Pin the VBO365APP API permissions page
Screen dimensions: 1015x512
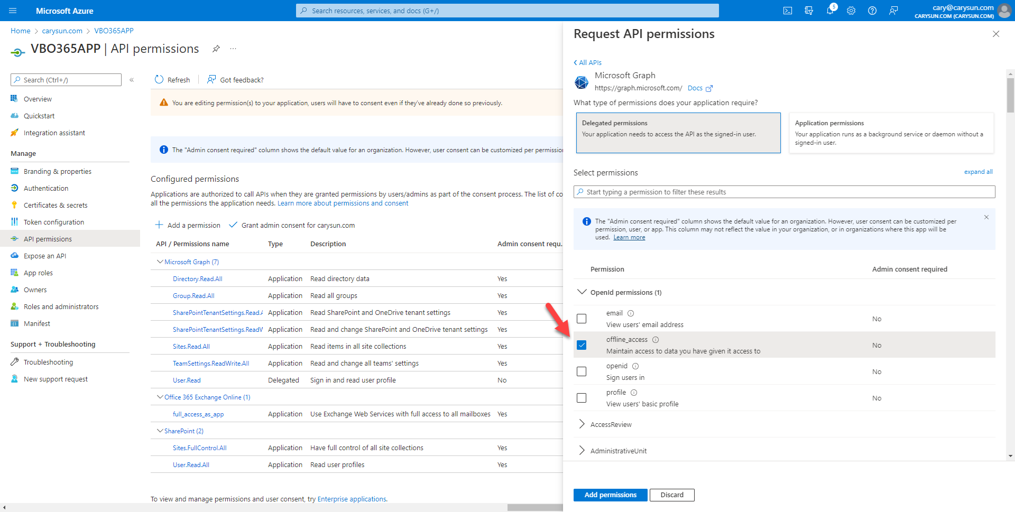(216, 49)
